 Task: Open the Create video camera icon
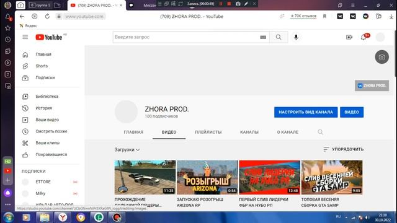[349, 37]
